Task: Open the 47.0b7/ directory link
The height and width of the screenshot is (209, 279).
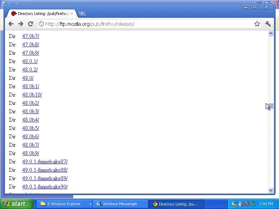Action: tap(31, 36)
